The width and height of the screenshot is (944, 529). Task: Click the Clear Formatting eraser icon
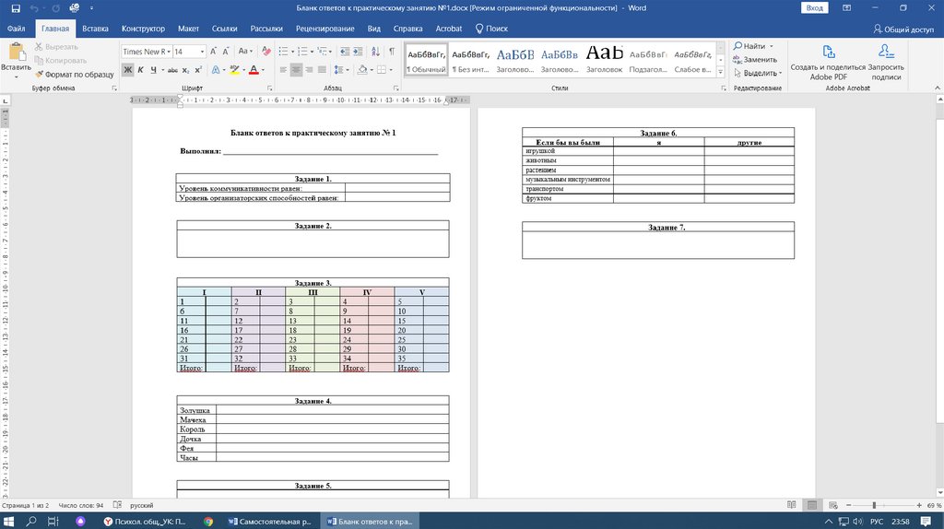coord(267,52)
